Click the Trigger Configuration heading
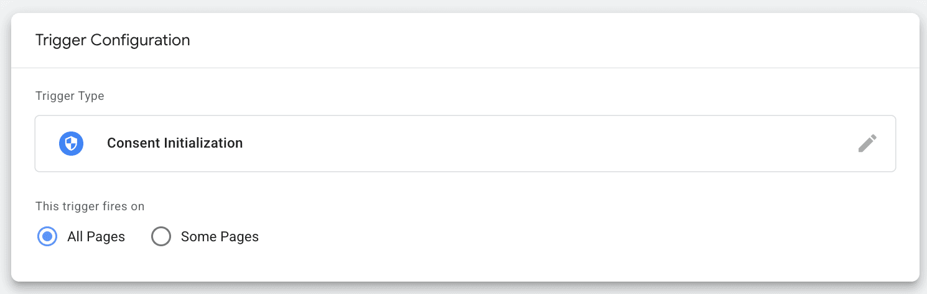 (x=113, y=40)
